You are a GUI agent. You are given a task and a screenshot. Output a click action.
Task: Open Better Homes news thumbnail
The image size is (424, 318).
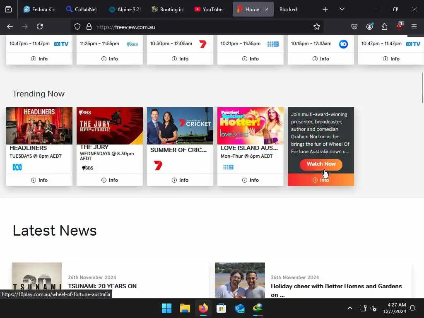[x=240, y=280]
